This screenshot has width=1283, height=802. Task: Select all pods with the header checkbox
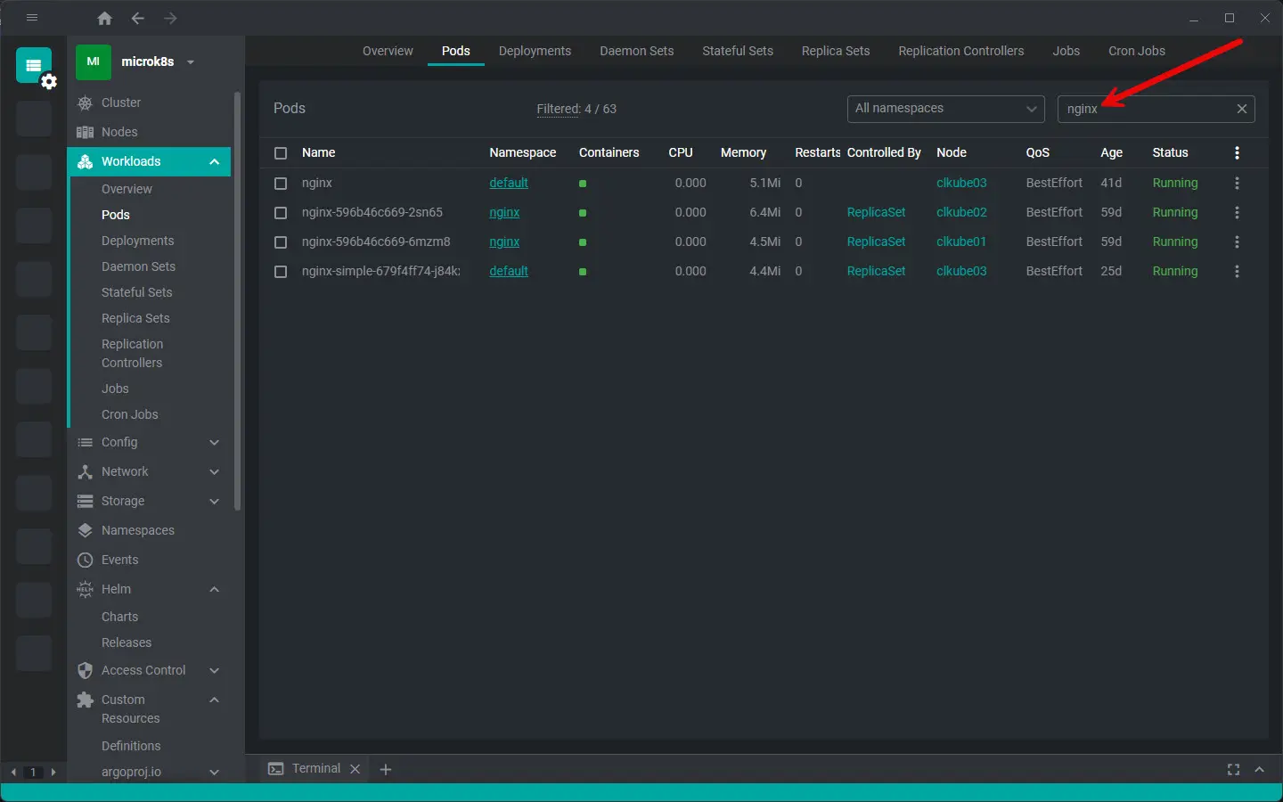pos(281,153)
